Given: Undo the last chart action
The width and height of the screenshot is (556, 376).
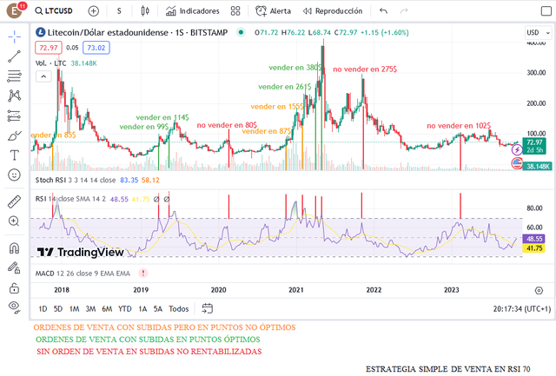Looking at the screenshot, I should 383,11.
